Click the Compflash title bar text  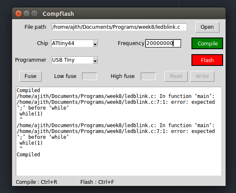tap(58, 14)
